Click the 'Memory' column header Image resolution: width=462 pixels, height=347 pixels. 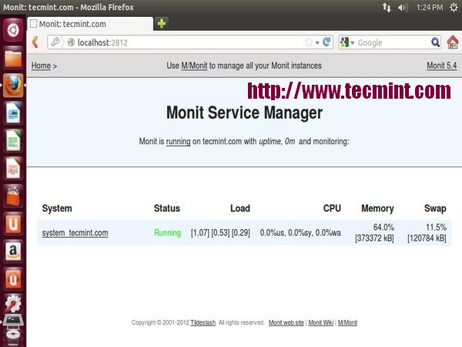(378, 208)
